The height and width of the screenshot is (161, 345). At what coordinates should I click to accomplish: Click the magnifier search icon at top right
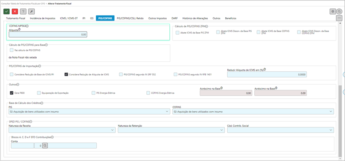click(339, 12)
